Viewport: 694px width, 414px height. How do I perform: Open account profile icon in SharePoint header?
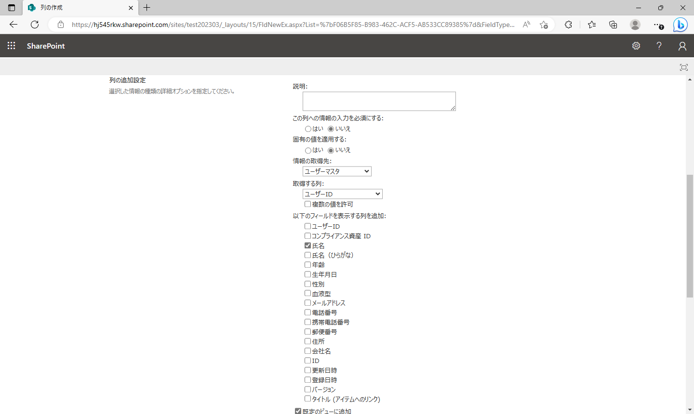682,46
